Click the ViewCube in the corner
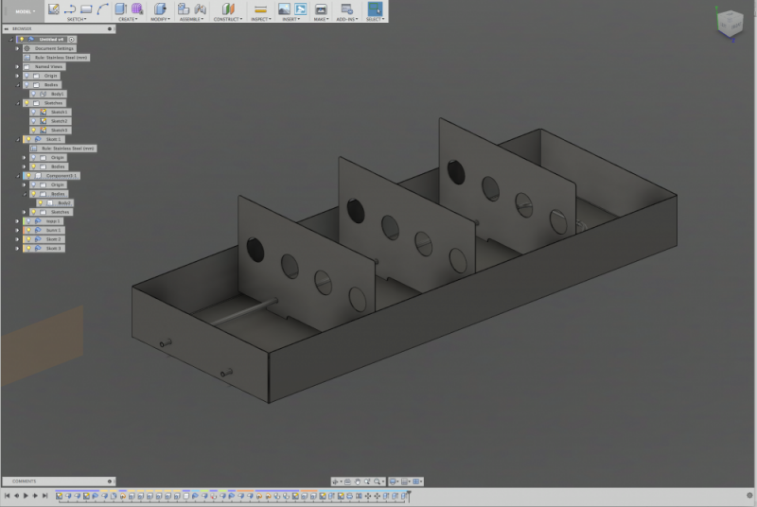 point(729,24)
